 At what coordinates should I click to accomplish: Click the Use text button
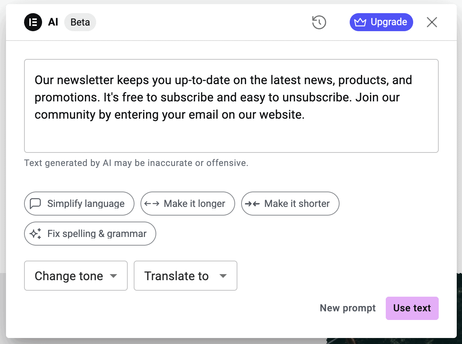click(412, 308)
